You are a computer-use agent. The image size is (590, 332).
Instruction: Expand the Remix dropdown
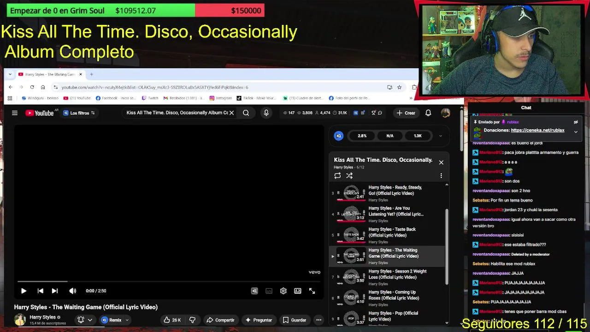tap(127, 320)
